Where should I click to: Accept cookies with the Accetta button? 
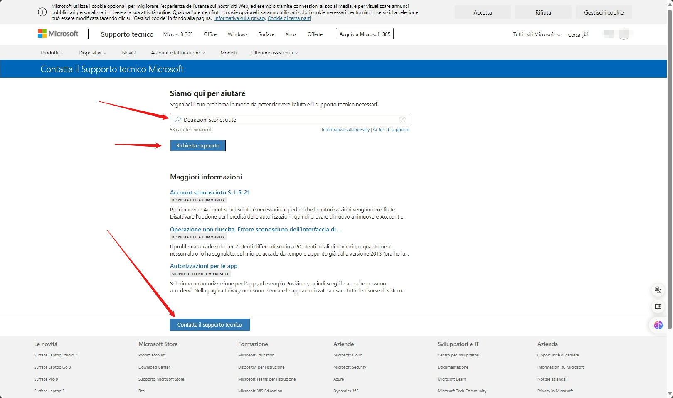(x=483, y=12)
